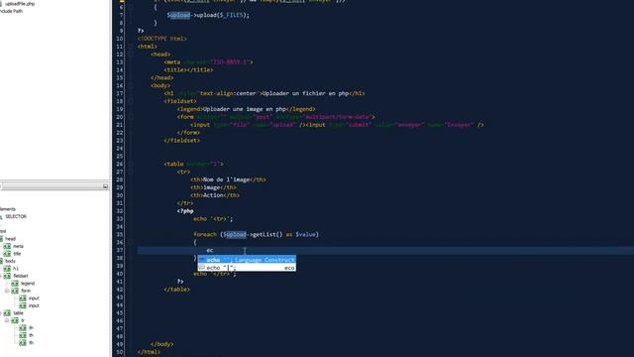Image resolution: width=634 pixels, height=357 pixels.
Task: Choose the echo ""; template suggestion
Action: coord(247,268)
